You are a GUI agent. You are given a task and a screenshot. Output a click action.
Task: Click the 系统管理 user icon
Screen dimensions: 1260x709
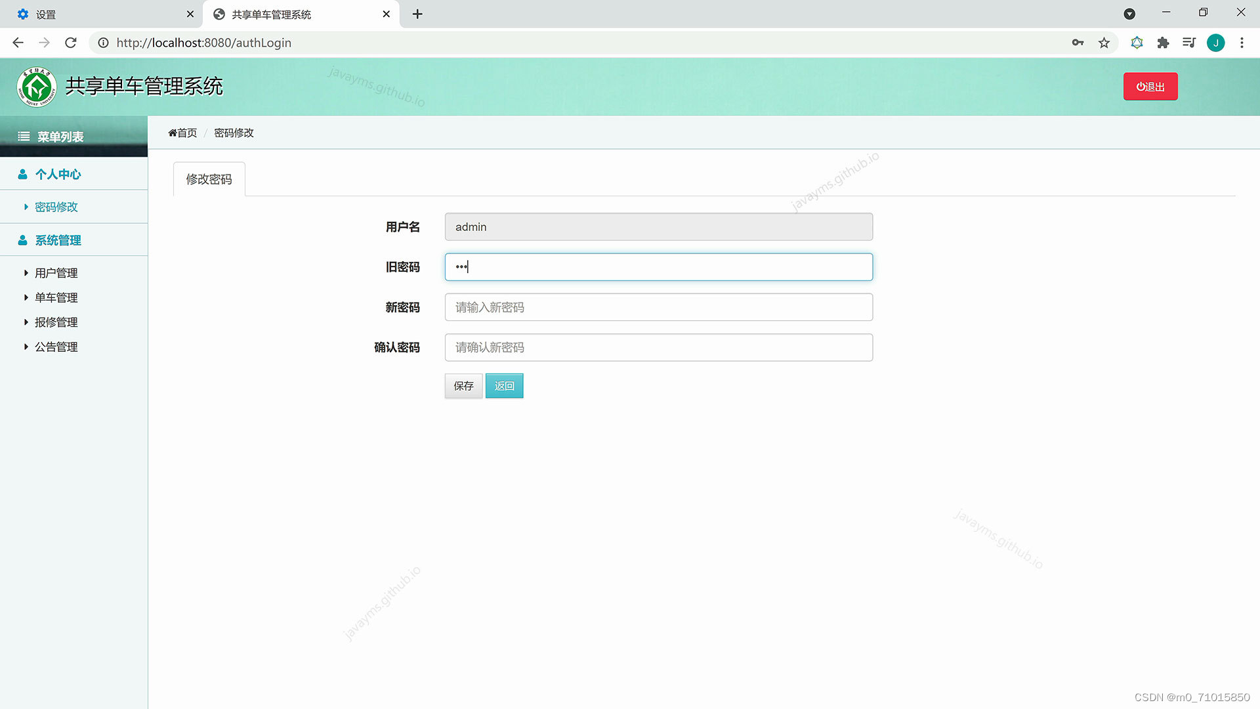(22, 240)
